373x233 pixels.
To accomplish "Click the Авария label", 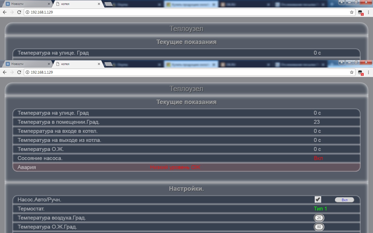I will (27, 167).
